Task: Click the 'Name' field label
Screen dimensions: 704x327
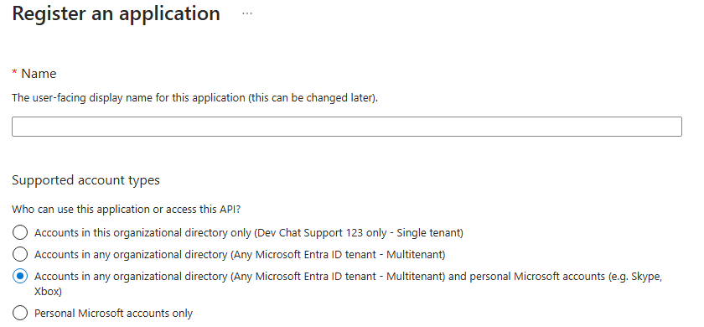Action: (39, 74)
